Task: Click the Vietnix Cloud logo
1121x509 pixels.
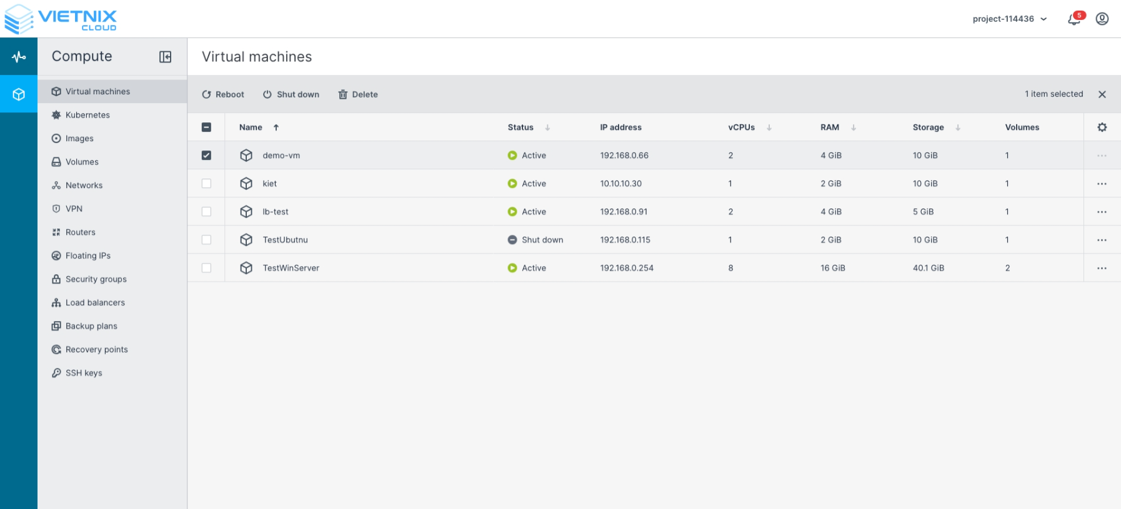Action: coord(61,19)
